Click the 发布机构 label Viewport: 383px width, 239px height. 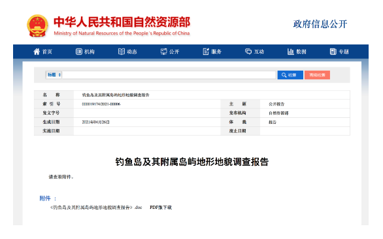(x=237, y=113)
